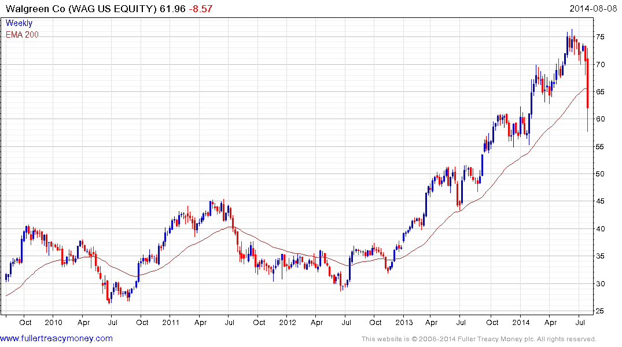Click the Apr label after 2013

(432, 322)
